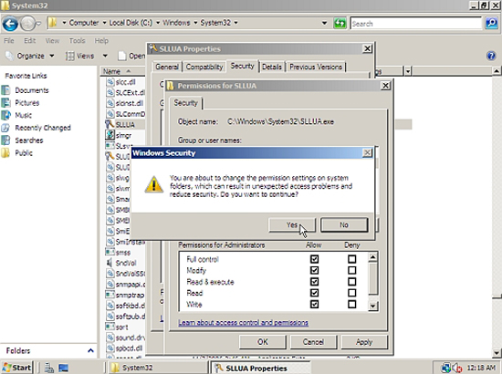Click the green Refresh icon in address bar
502x374 pixels.
point(340,23)
